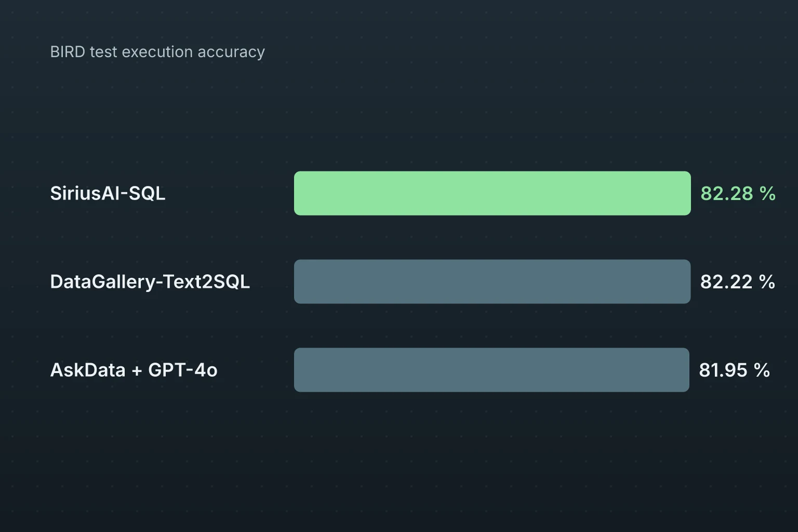The height and width of the screenshot is (532, 798).
Task: Click the Text2SQL part of the second label
Action: [x=206, y=282]
